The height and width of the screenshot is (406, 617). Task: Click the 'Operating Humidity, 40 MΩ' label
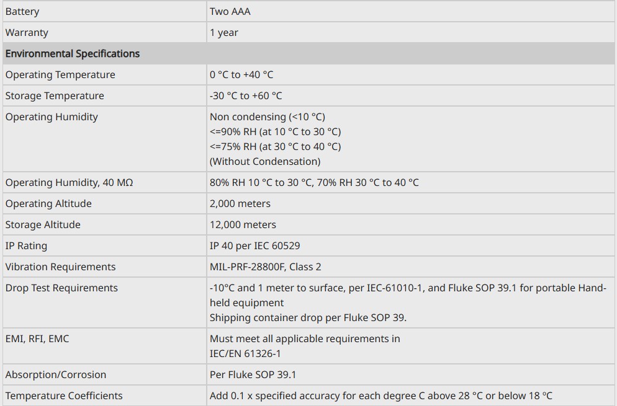tap(69, 182)
